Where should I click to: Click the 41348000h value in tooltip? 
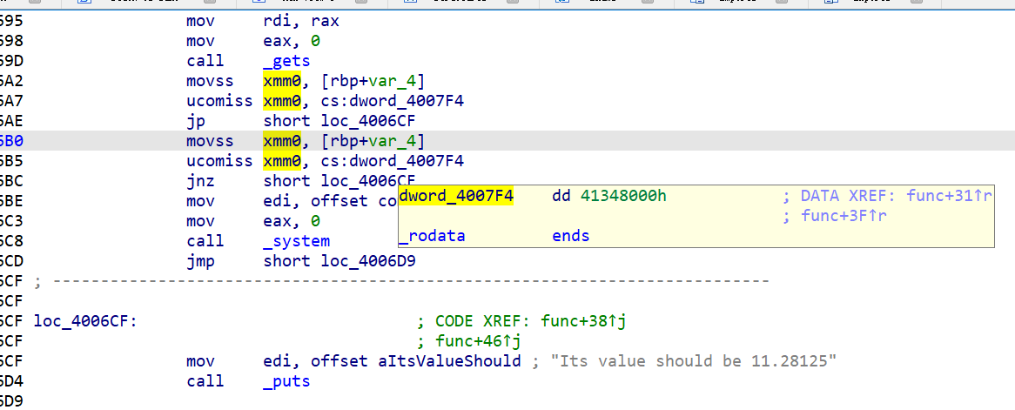(x=623, y=196)
